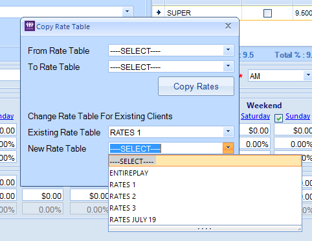Tick the checkbox in the SUPER row
This screenshot has width=312, height=241.
coord(267,13)
